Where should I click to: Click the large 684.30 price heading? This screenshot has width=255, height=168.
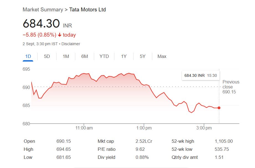(x=41, y=24)
